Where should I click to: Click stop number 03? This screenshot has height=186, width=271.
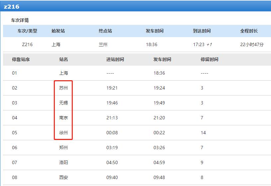point(15,103)
